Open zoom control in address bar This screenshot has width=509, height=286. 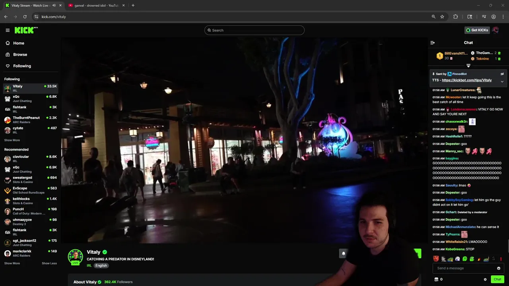pos(433,17)
